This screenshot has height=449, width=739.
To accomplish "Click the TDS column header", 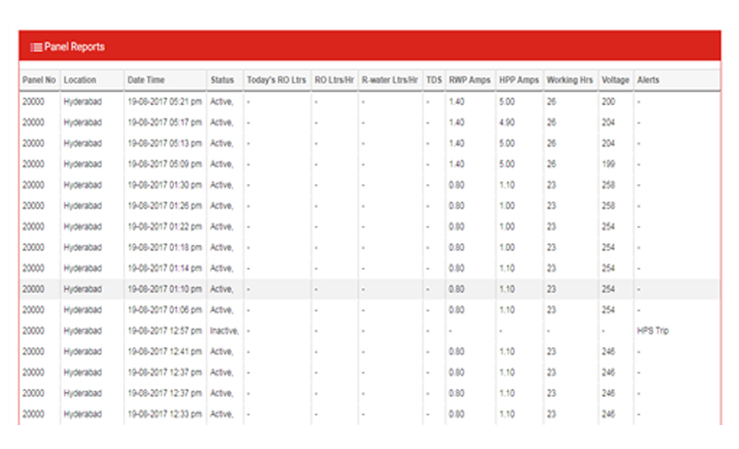I will pos(433,80).
